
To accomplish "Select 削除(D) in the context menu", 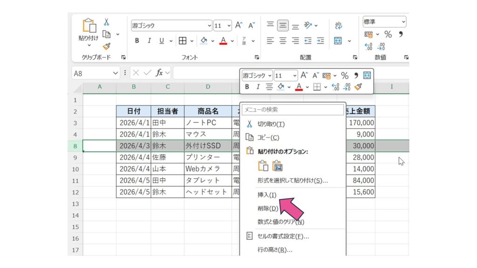I will click(267, 208).
